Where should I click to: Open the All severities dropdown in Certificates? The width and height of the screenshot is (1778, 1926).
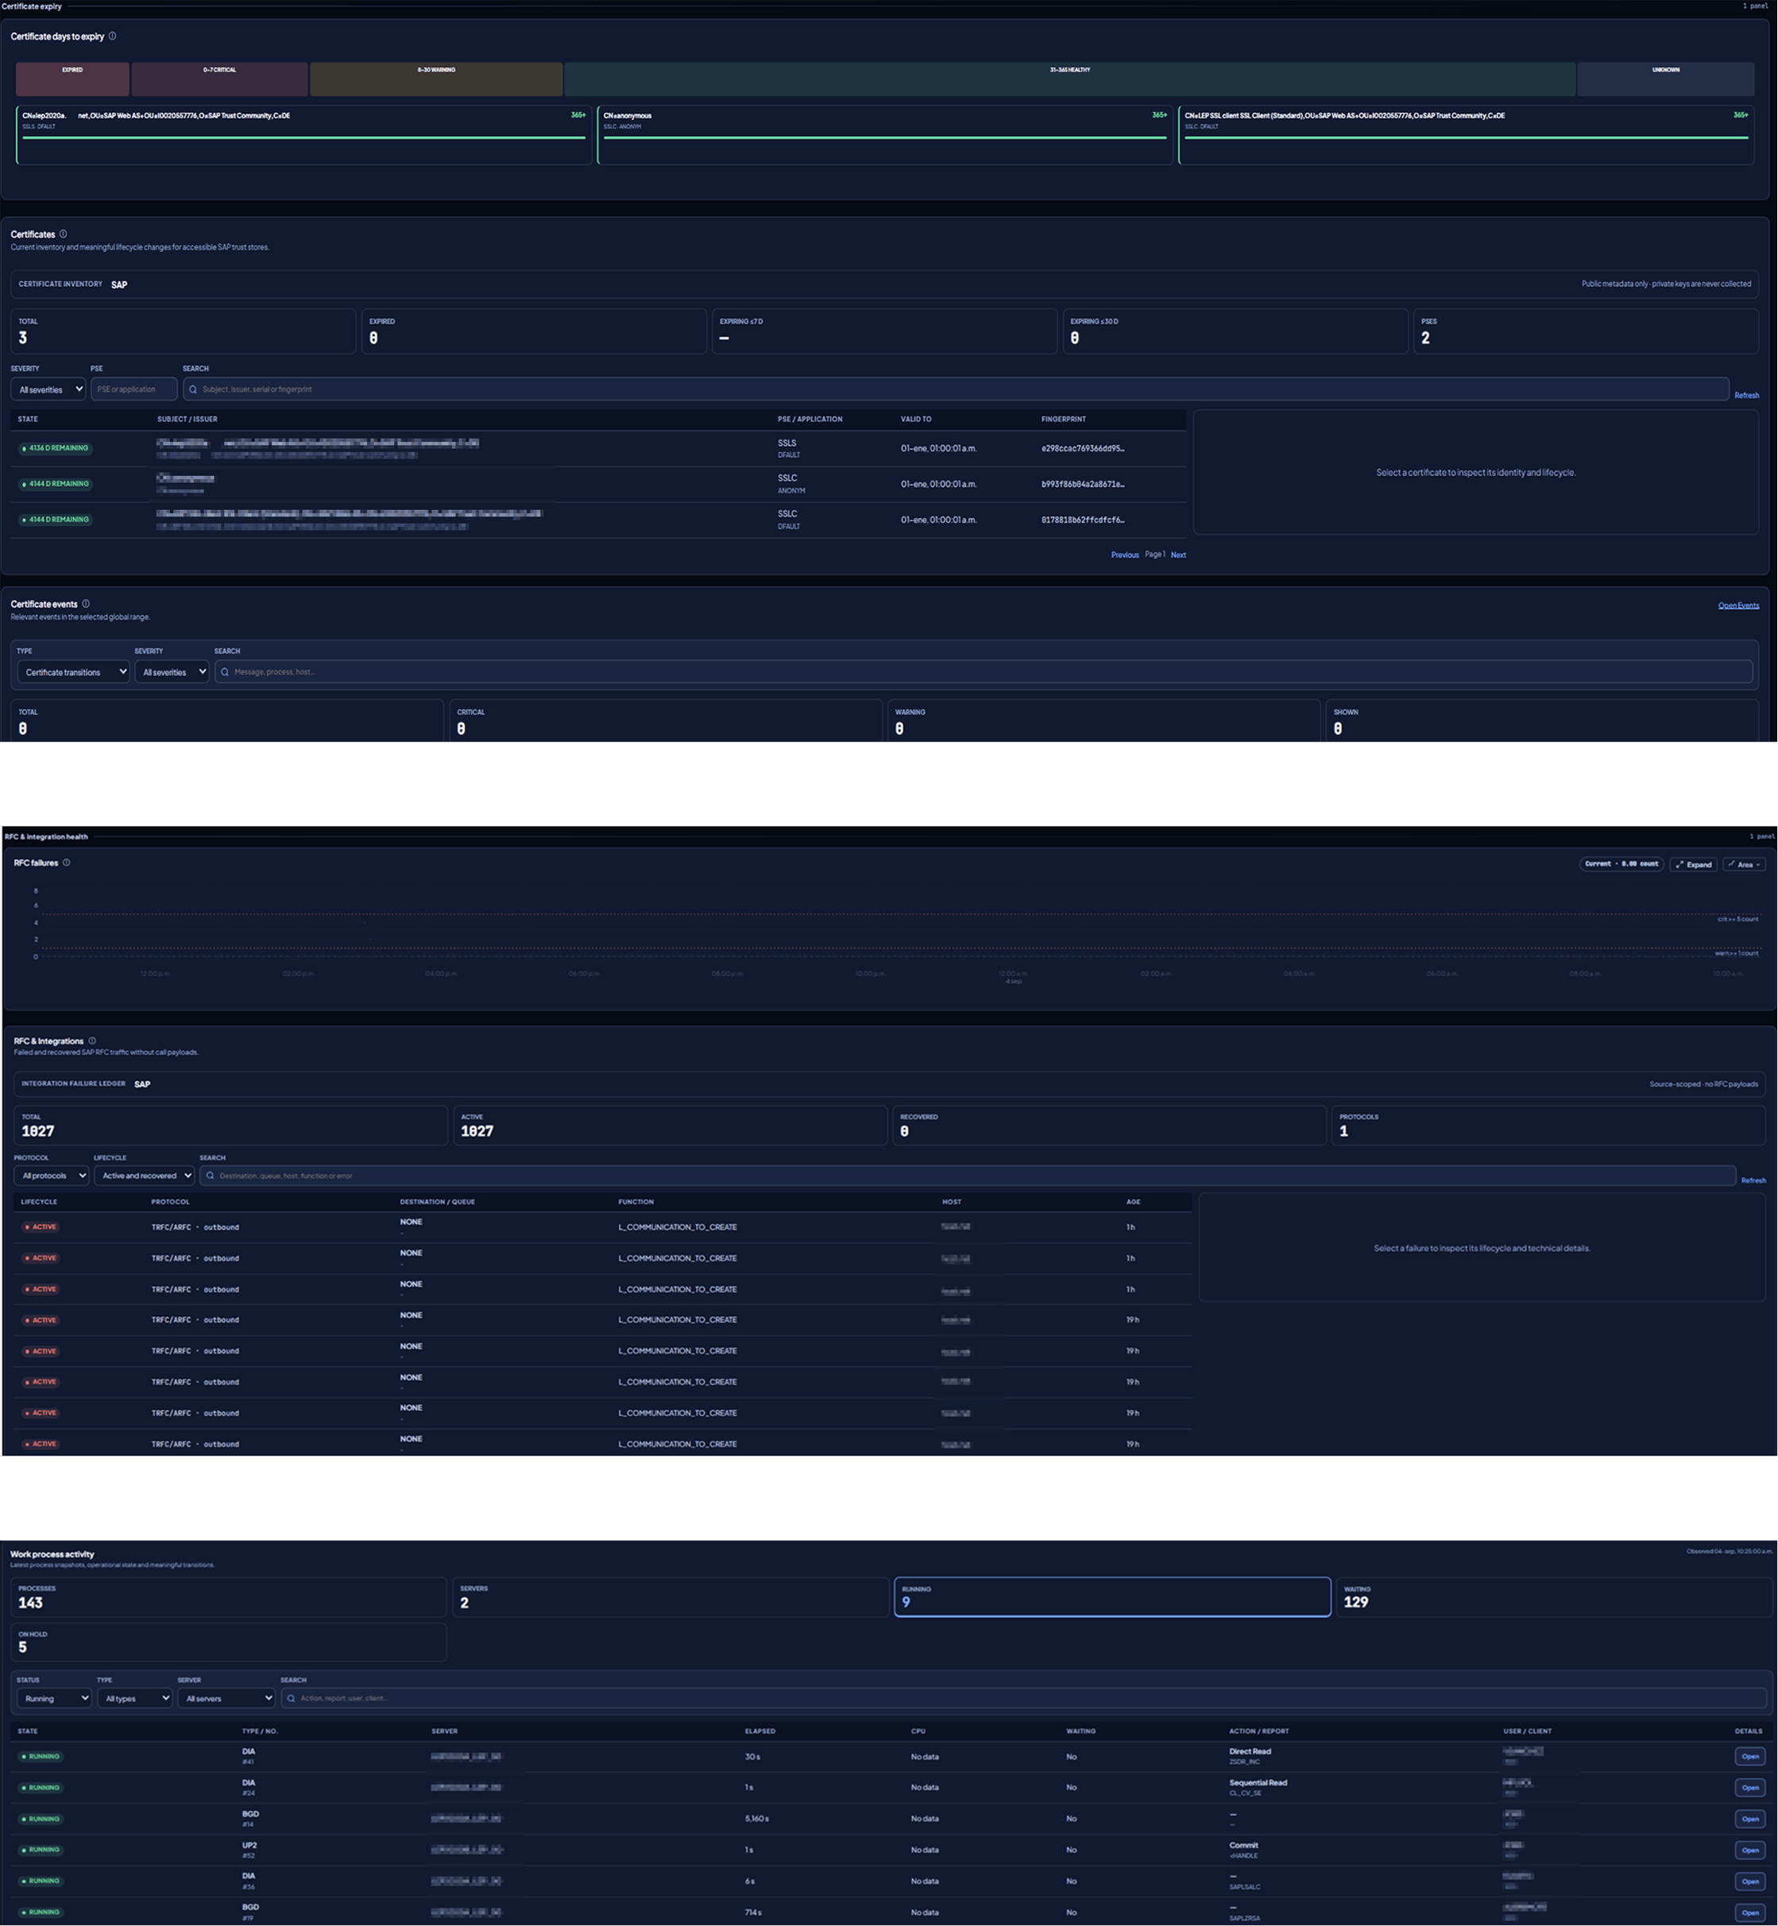pyautogui.click(x=48, y=389)
